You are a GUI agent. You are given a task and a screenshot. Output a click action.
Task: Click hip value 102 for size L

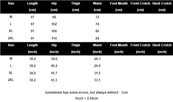coord(54,24)
